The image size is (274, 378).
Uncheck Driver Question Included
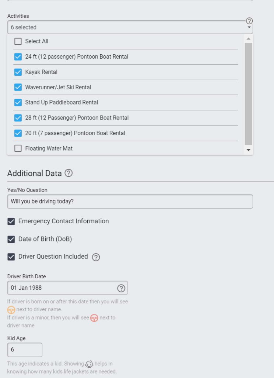coord(11,257)
